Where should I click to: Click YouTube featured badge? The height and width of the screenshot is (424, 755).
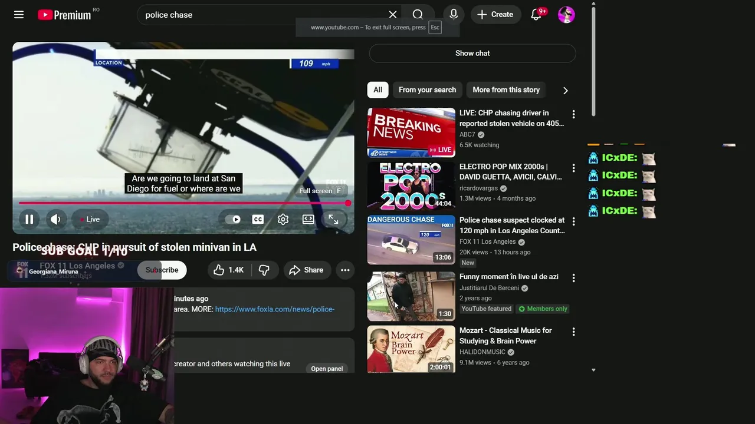tap(486, 309)
